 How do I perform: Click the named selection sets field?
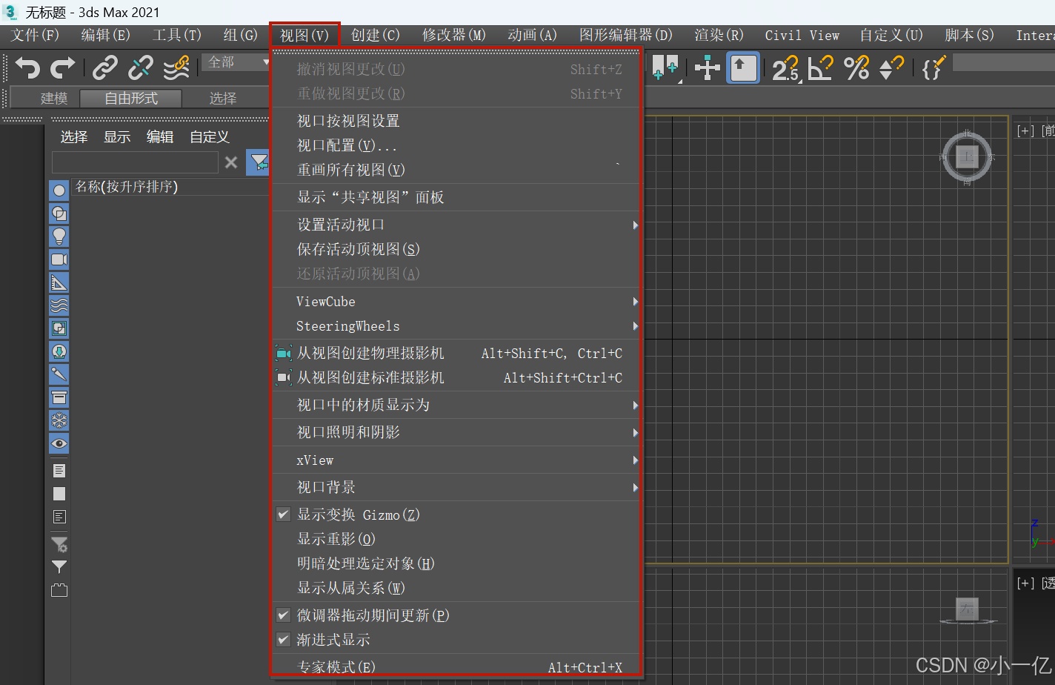pyautogui.click(x=1003, y=62)
